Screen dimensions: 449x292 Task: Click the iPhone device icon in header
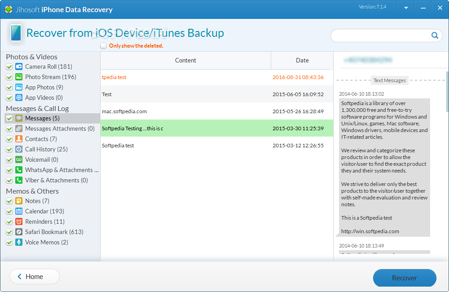pyautogui.click(x=16, y=33)
